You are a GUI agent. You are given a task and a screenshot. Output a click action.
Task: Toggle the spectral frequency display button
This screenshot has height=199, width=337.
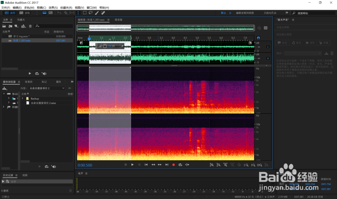tap(44, 13)
